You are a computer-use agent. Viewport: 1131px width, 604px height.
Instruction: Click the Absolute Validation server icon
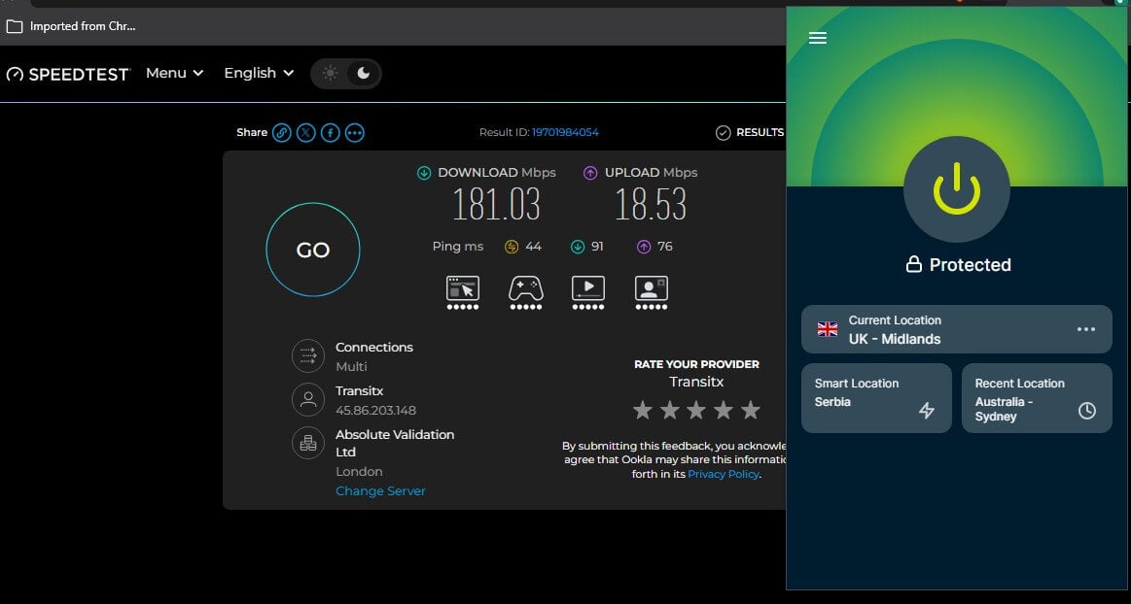pyautogui.click(x=308, y=443)
